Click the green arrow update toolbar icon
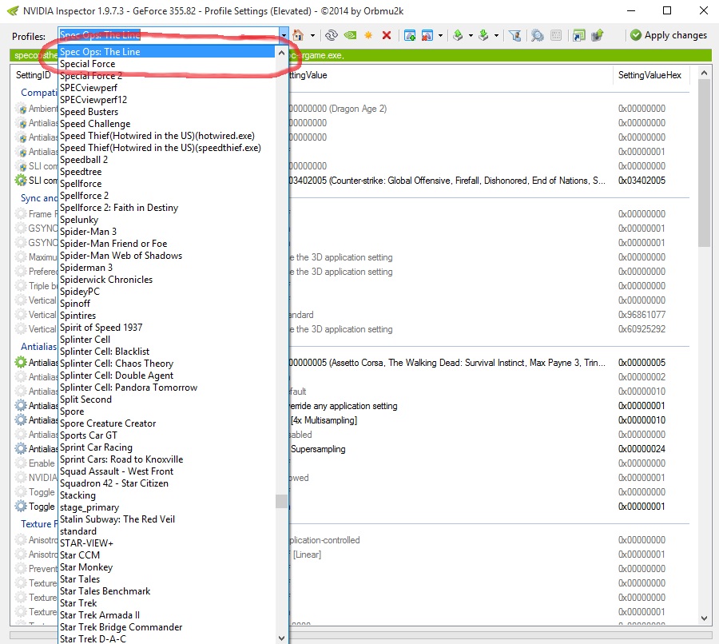The width and height of the screenshot is (719, 644). click(598, 35)
